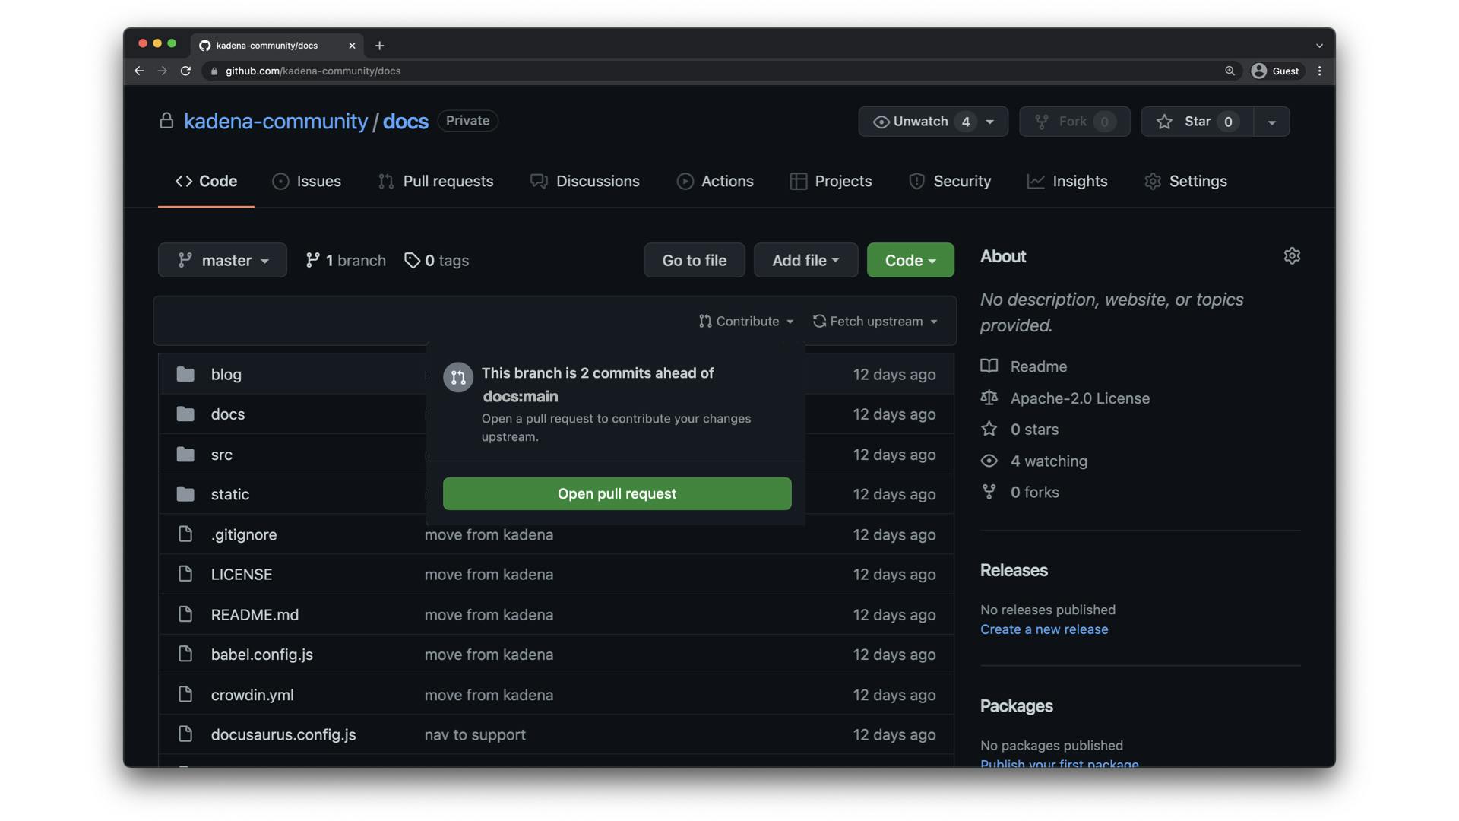This screenshot has width=1459, height=821.
Task: Open .gitignore's 'move from kadena' commit
Action: [489, 534]
